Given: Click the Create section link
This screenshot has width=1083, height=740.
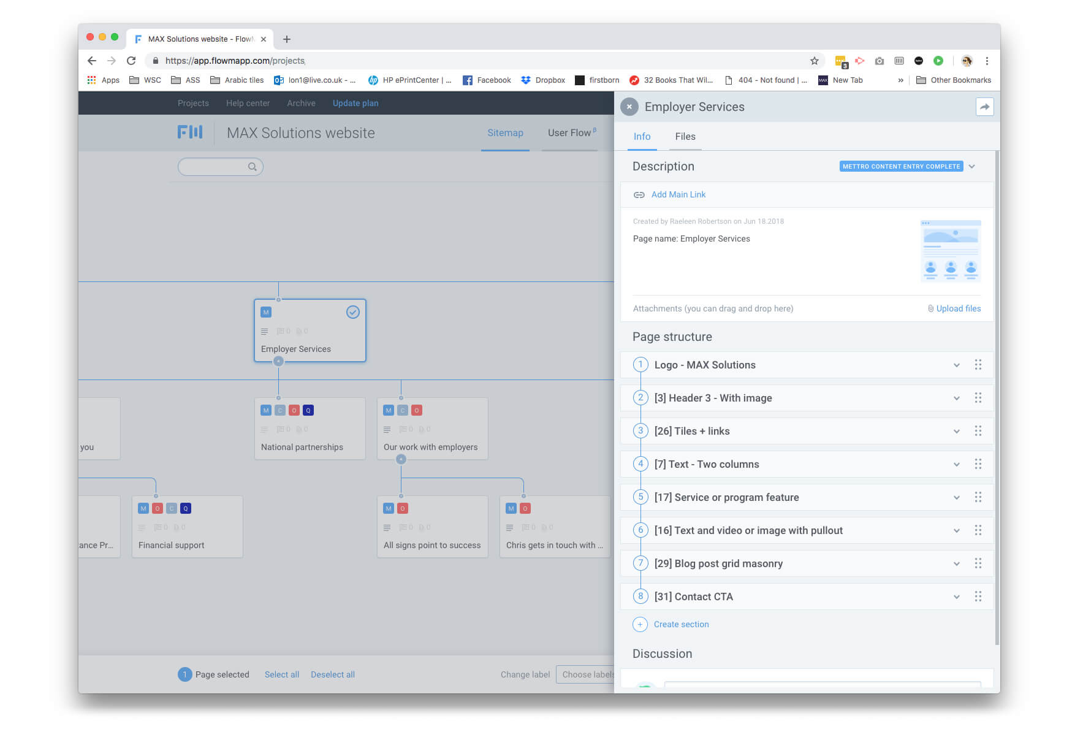Looking at the screenshot, I should pyautogui.click(x=681, y=624).
